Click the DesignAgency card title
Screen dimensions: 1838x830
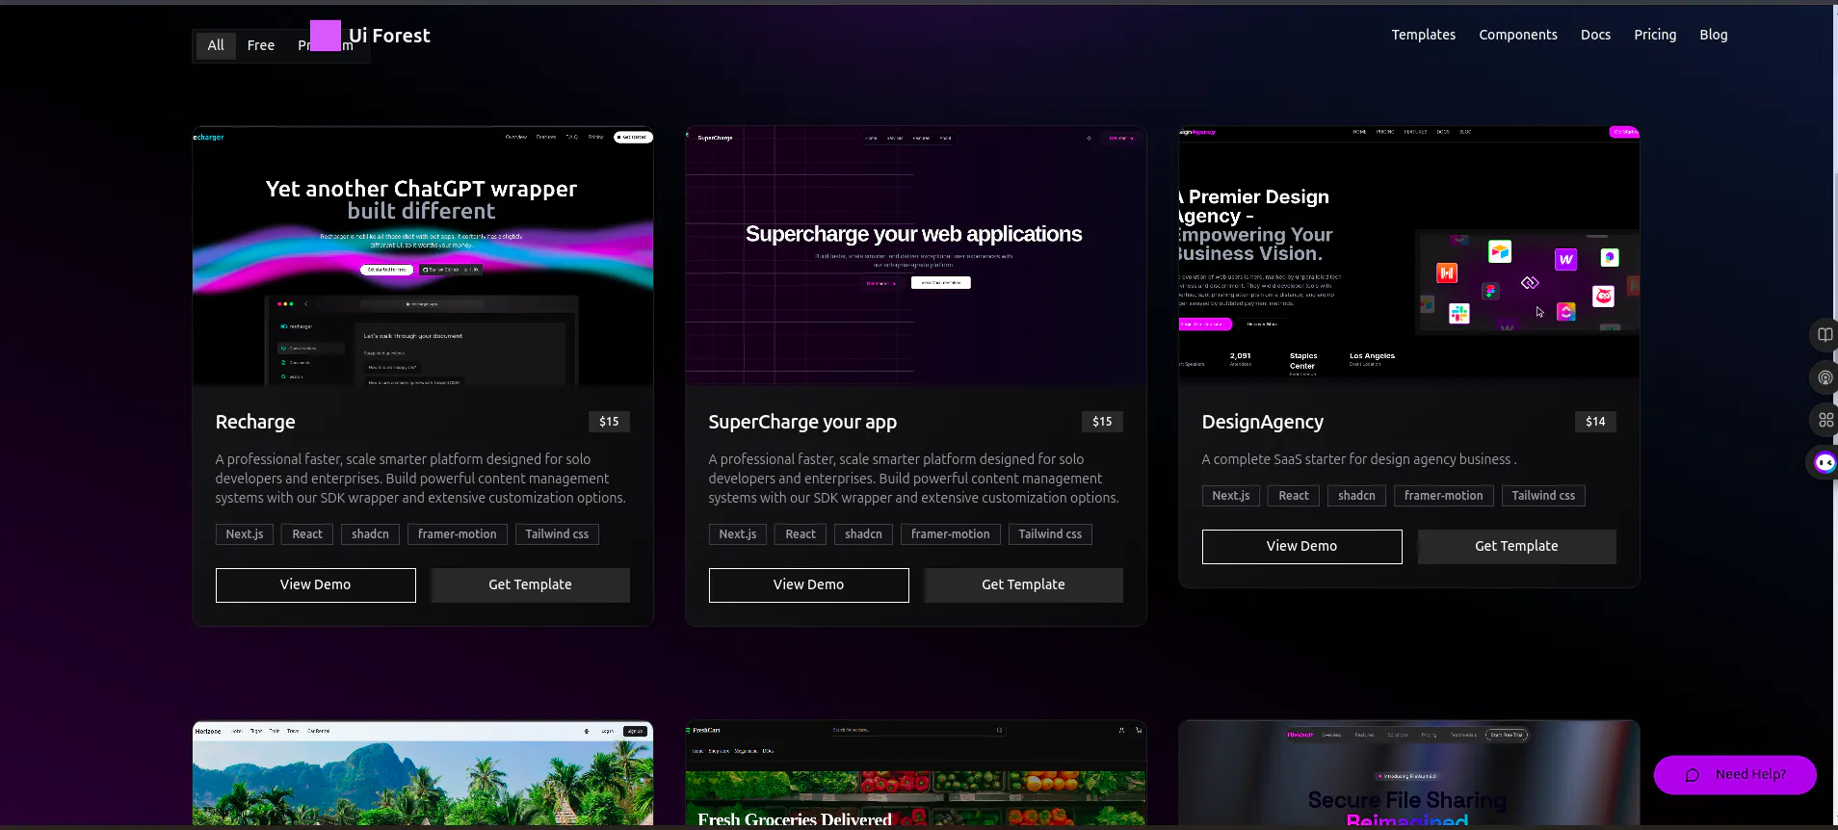(x=1262, y=422)
